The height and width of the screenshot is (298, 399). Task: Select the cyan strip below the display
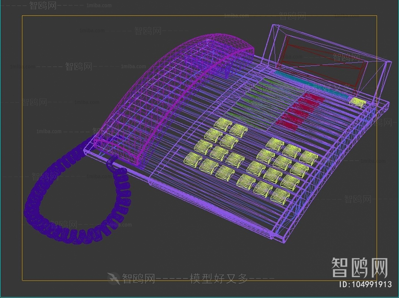[311, 84]
